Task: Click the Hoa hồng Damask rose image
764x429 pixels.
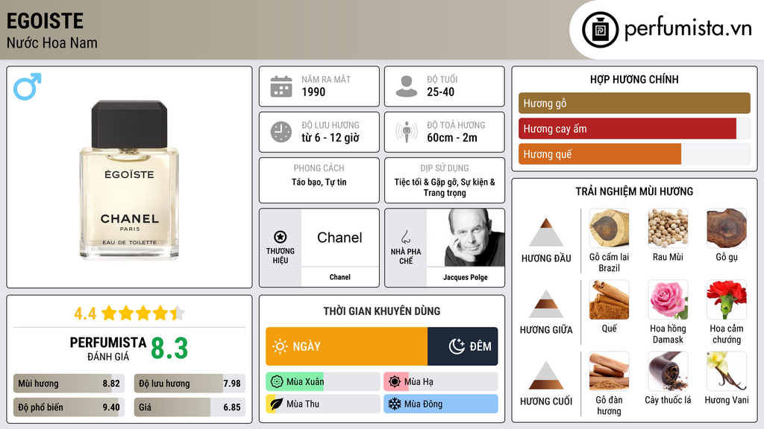Action: [668, 299]
